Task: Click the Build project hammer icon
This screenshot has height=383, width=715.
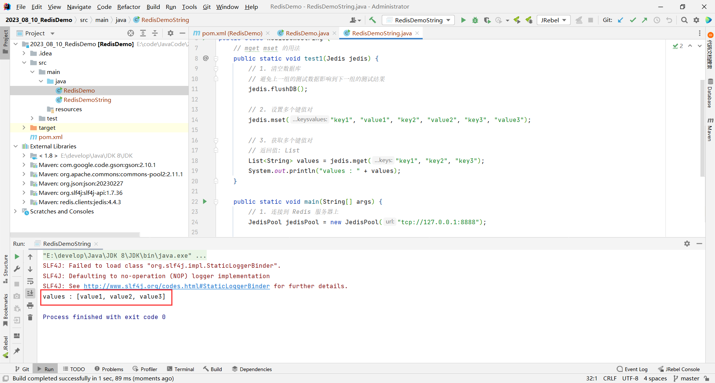Action: pos(373,20)
